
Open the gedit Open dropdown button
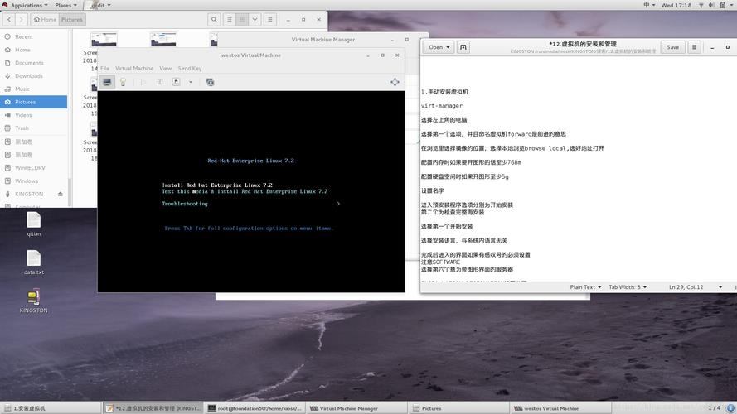[x=439, y=47]
